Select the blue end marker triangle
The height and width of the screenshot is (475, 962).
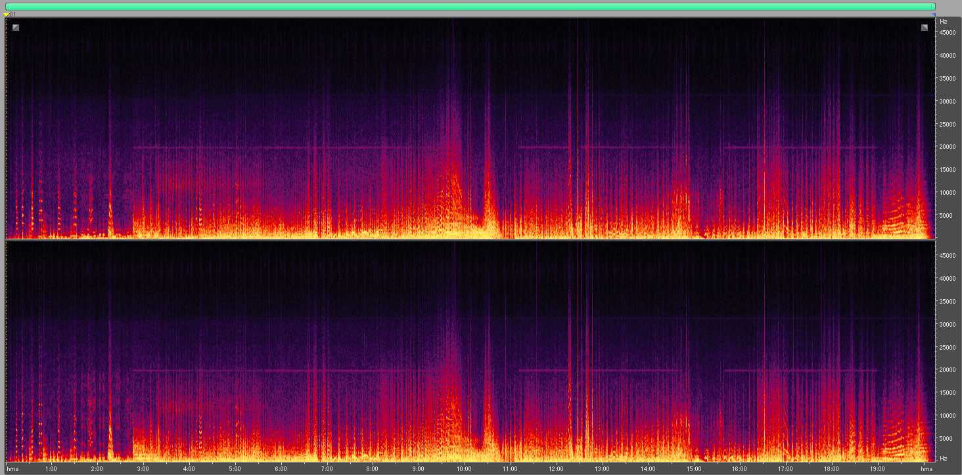click(x=933, y=14)
